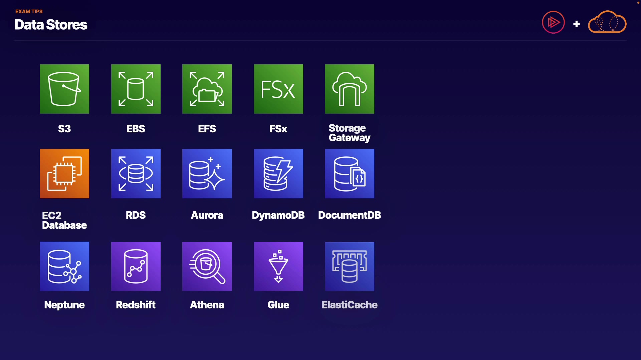641x360 pixels.
Task: Select the DocumentDB icon
Action: pos(350,174)
